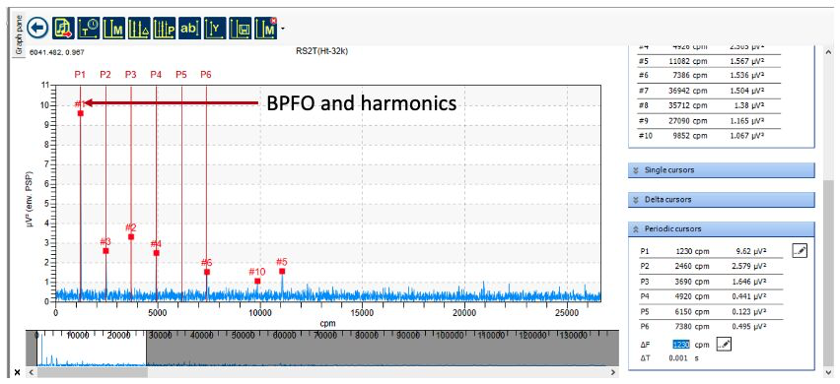Click the audio export icon with music note
This screenshot has height=384, width=840.
tap(63, 28)
